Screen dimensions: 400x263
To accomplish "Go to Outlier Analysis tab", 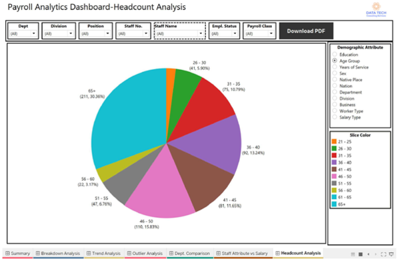I will 145,253.
